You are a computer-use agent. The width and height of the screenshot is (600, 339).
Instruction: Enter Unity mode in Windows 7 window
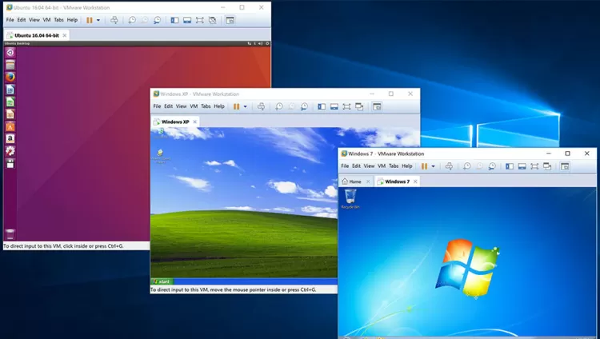(547, 166)
